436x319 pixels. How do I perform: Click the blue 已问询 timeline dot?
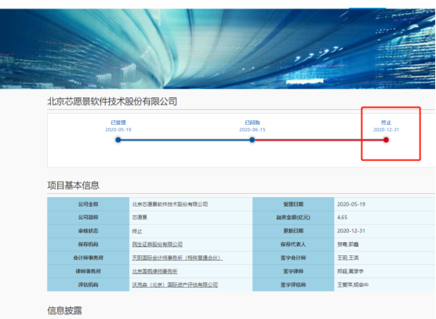[253, 140]
